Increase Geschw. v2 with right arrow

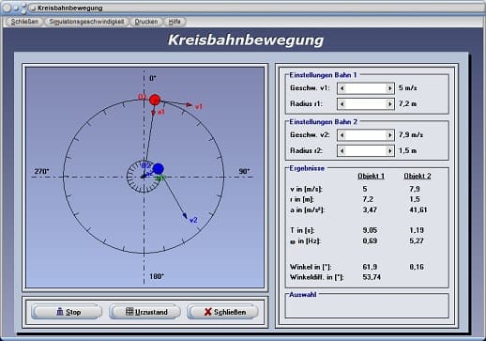tap(389, 135)
